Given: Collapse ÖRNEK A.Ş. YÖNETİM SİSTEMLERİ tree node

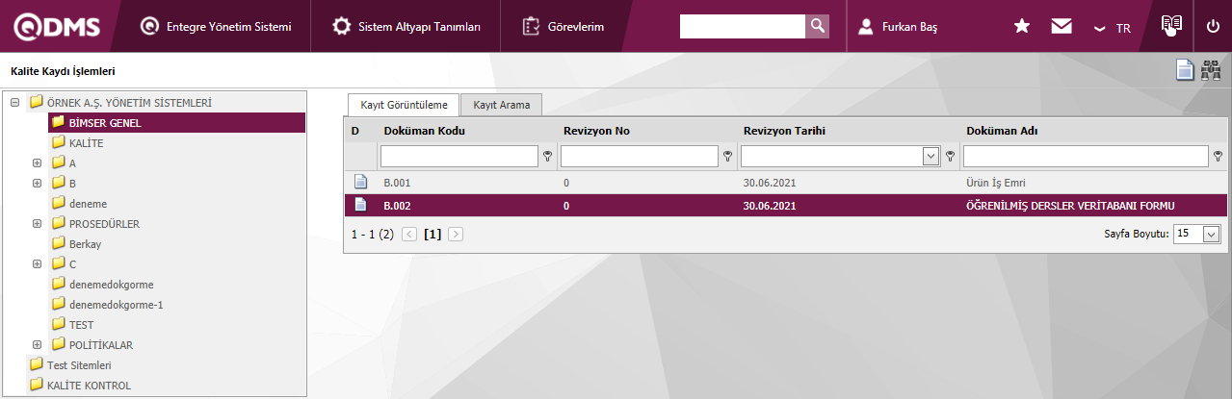Looking at the screenshot, I should click(x=14, y=102).
